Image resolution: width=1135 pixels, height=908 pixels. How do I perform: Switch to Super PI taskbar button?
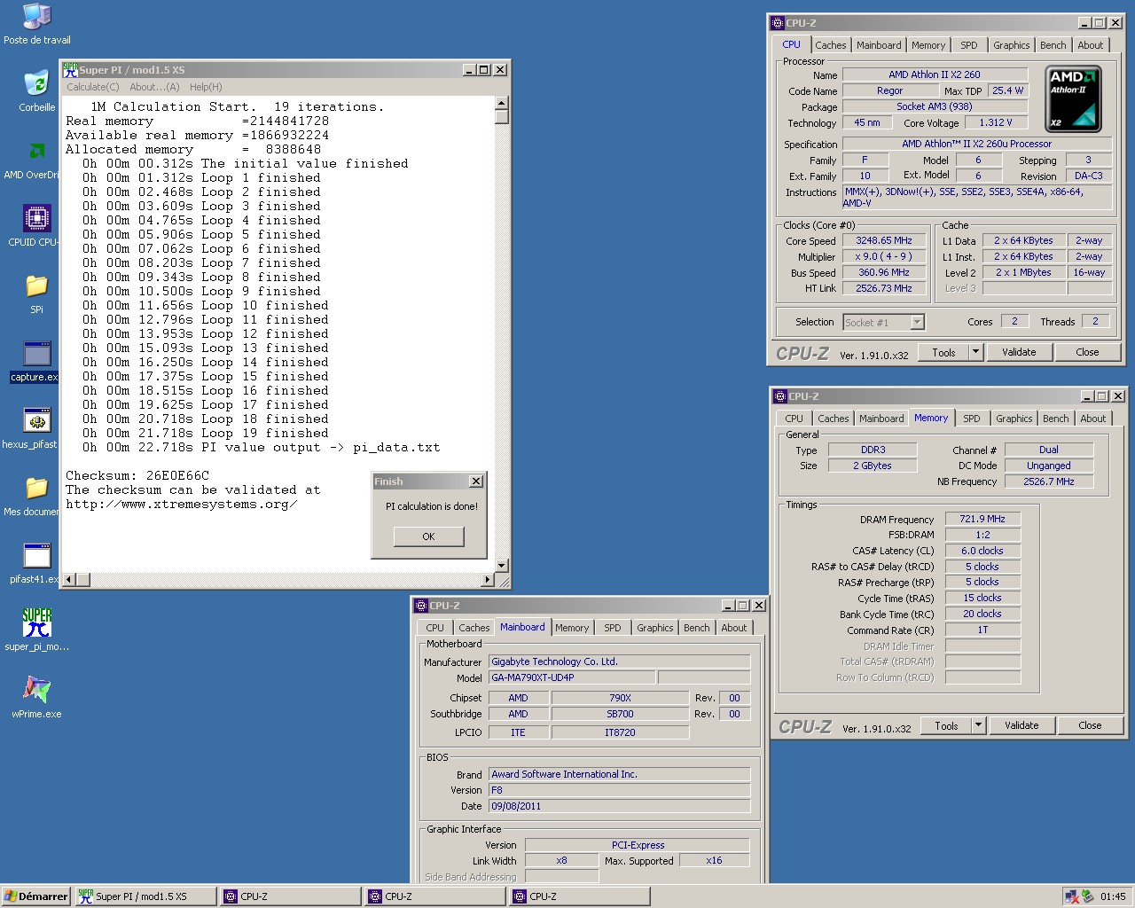[x=145, y=896]
